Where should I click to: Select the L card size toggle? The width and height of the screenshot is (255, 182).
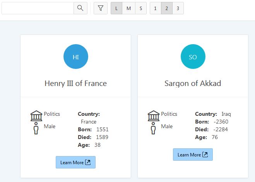116,8
